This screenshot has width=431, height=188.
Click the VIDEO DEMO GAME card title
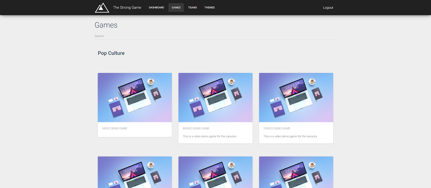[x=114, y=128]
